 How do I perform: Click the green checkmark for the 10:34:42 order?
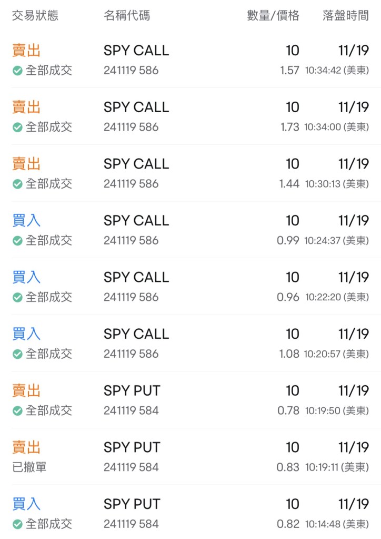[17, 71]
